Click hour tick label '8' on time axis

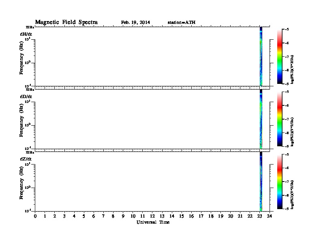pyautogui.click(x=113, y=216)
